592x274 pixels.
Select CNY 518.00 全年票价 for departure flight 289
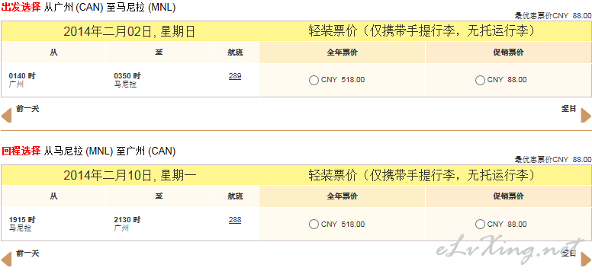pyautogui.click(x=314, y=80)
